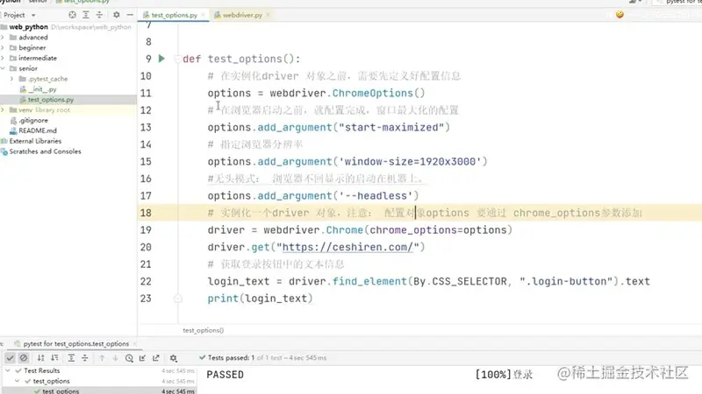Expand the beginner folder

pyautogui.click(x=3, y=48)
